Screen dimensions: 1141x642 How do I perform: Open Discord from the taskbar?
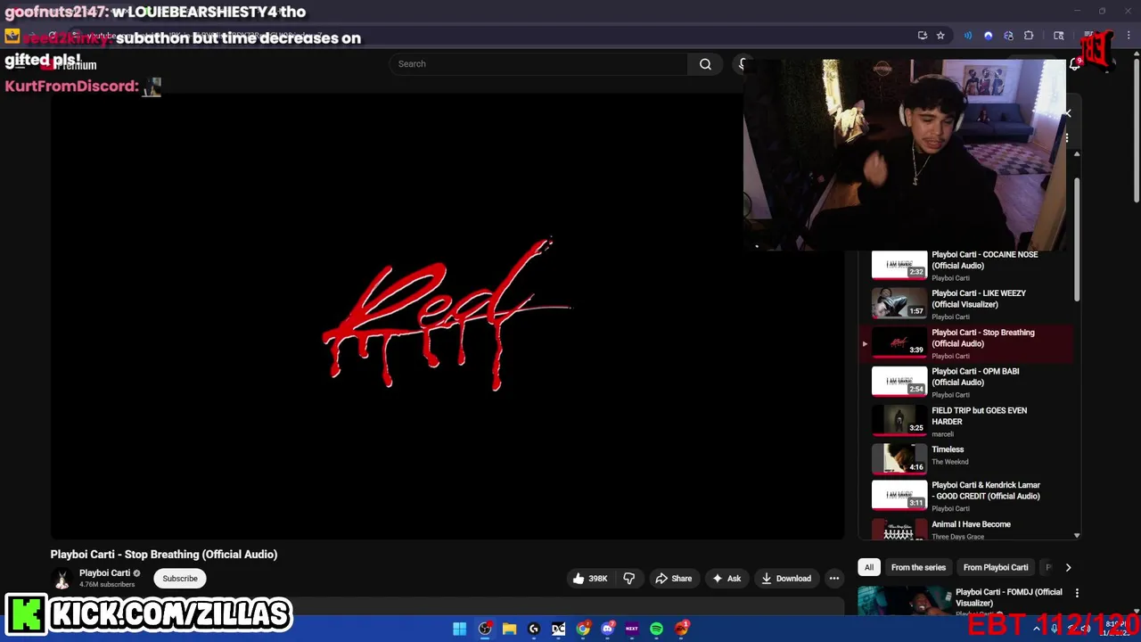[x=607, y=629]
